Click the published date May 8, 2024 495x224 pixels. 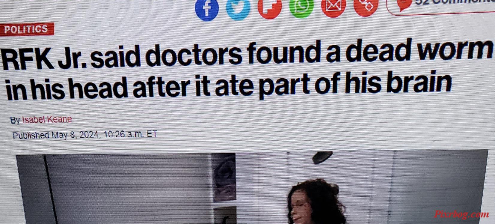(x=75, y=135)
